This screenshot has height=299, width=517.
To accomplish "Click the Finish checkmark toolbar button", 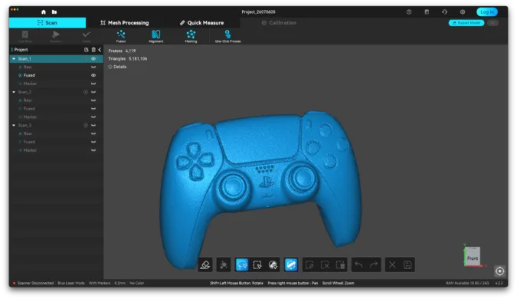I will (x=87, y=36).
